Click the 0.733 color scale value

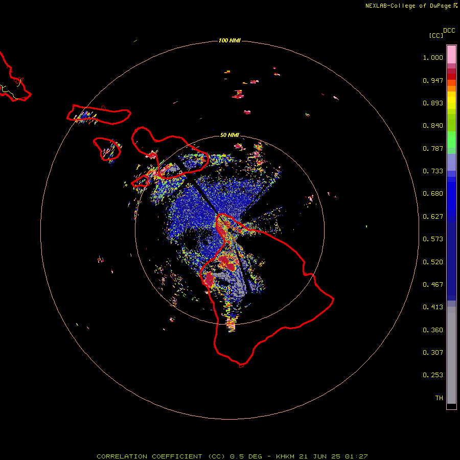click(433, 171)
